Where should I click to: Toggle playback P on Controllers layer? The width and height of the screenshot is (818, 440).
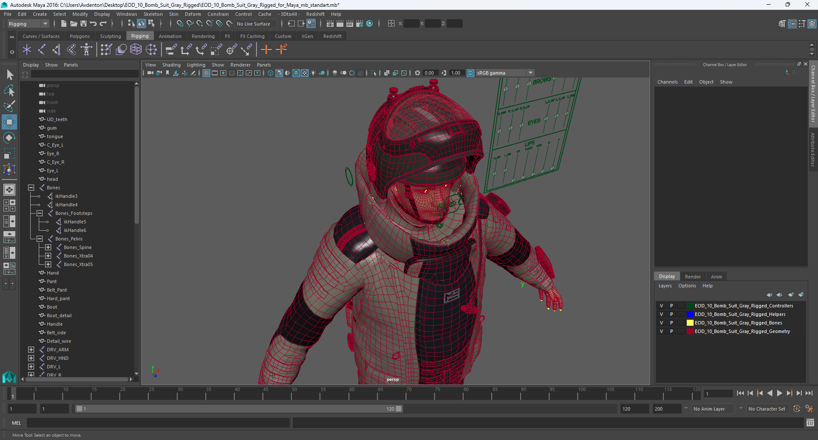[671, 306]
